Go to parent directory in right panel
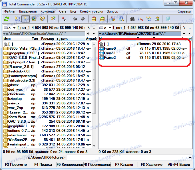 click(x=190, y=28)
